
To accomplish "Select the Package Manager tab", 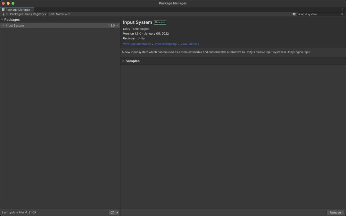I will coord(17,10).
